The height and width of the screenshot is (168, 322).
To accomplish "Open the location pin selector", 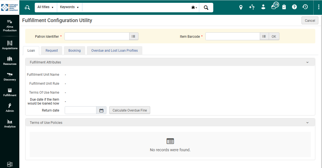I will (241, 7).
